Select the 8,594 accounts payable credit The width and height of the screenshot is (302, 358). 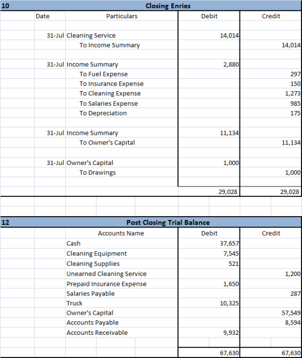tap(293, 322)
